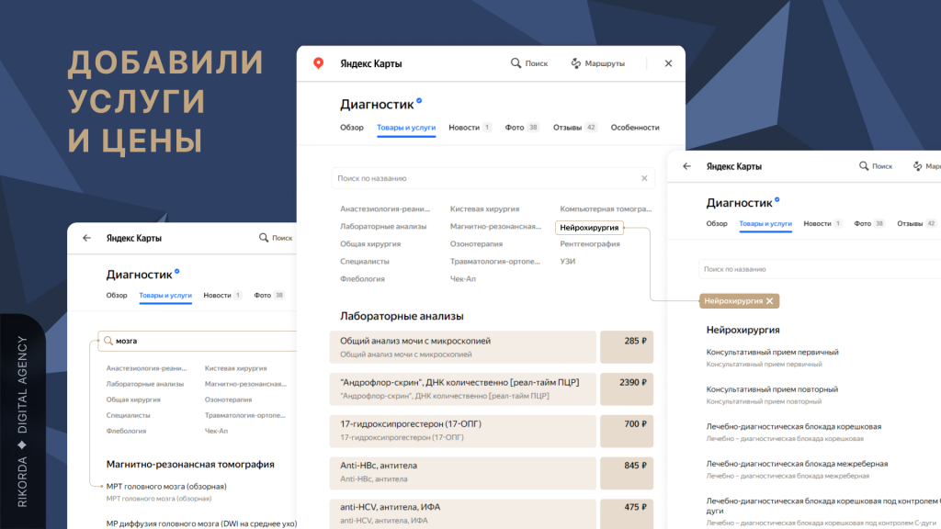Viewport: 941px width, 529px height.
Task: Clear the center search field with X
Action: [x=644, y=178]
